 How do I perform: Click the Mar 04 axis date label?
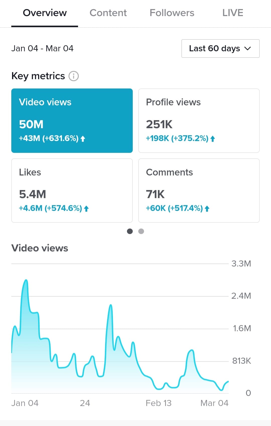214,403
